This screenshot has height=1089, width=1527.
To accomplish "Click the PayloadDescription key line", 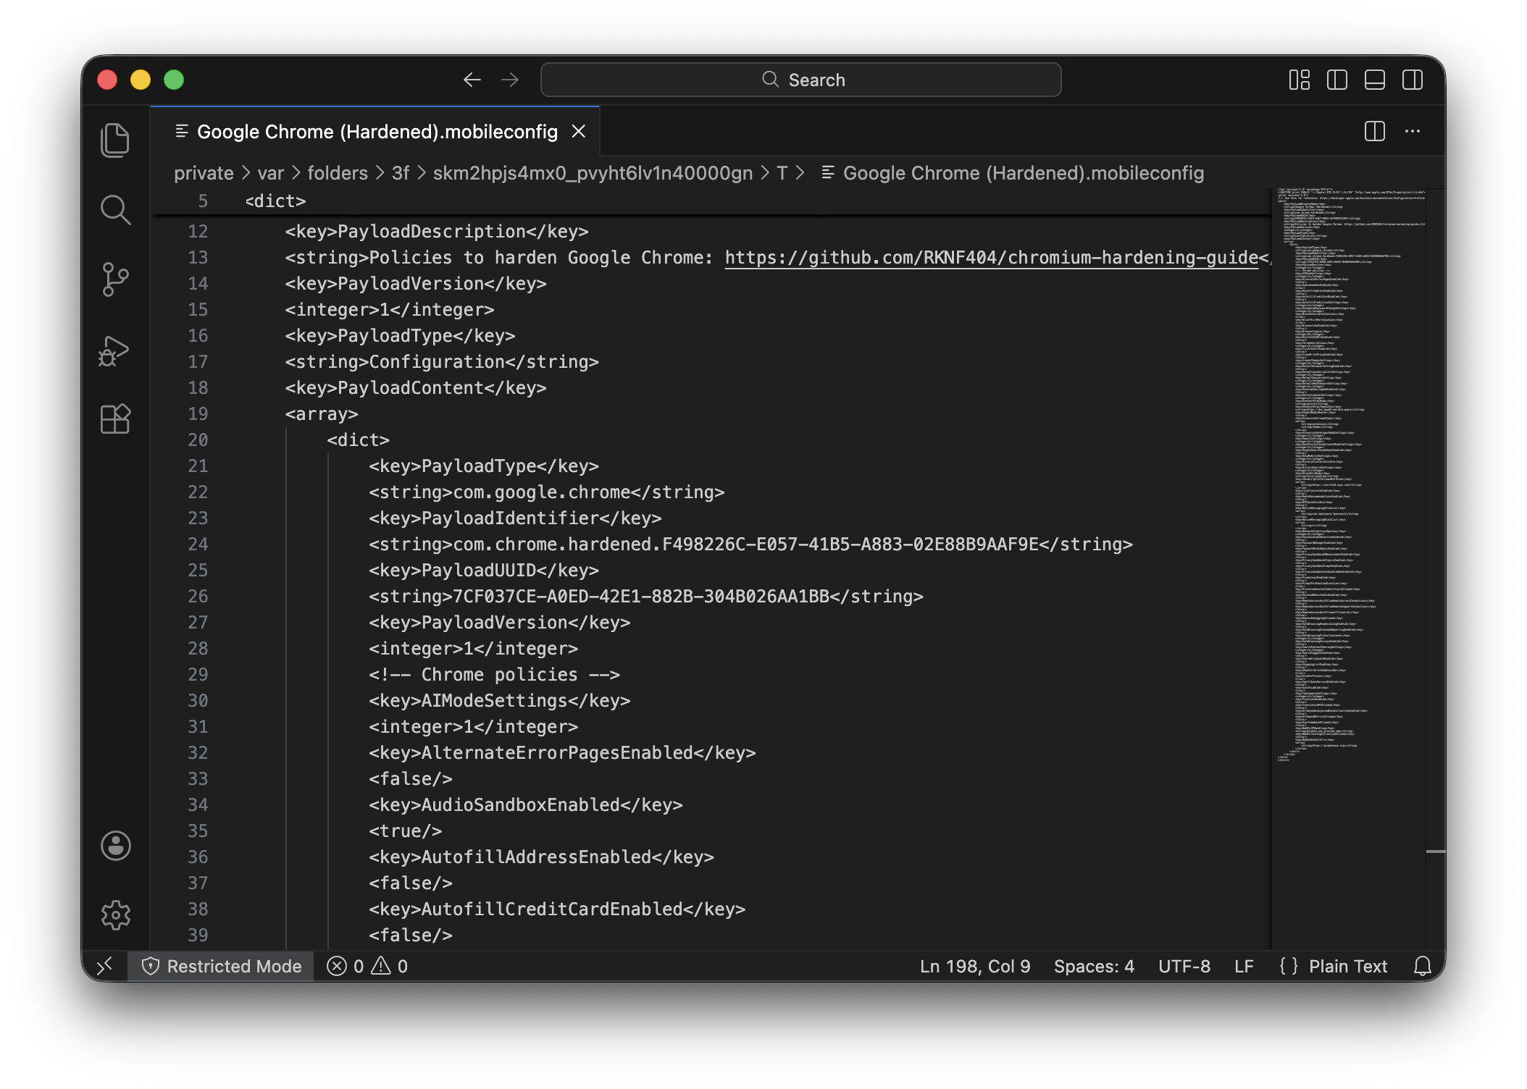I will pos(436,231).
